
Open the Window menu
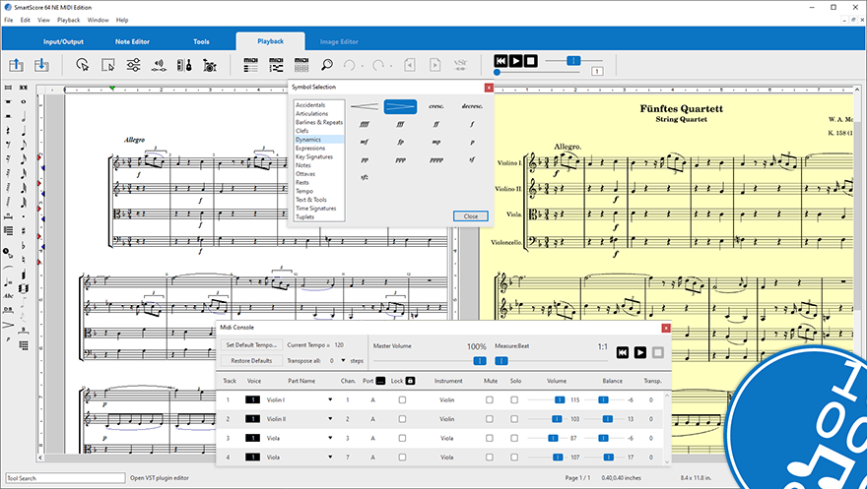[98, 20]
